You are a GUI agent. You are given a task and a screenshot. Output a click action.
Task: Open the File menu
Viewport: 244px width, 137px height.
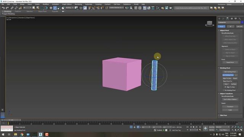coord(3,4)
